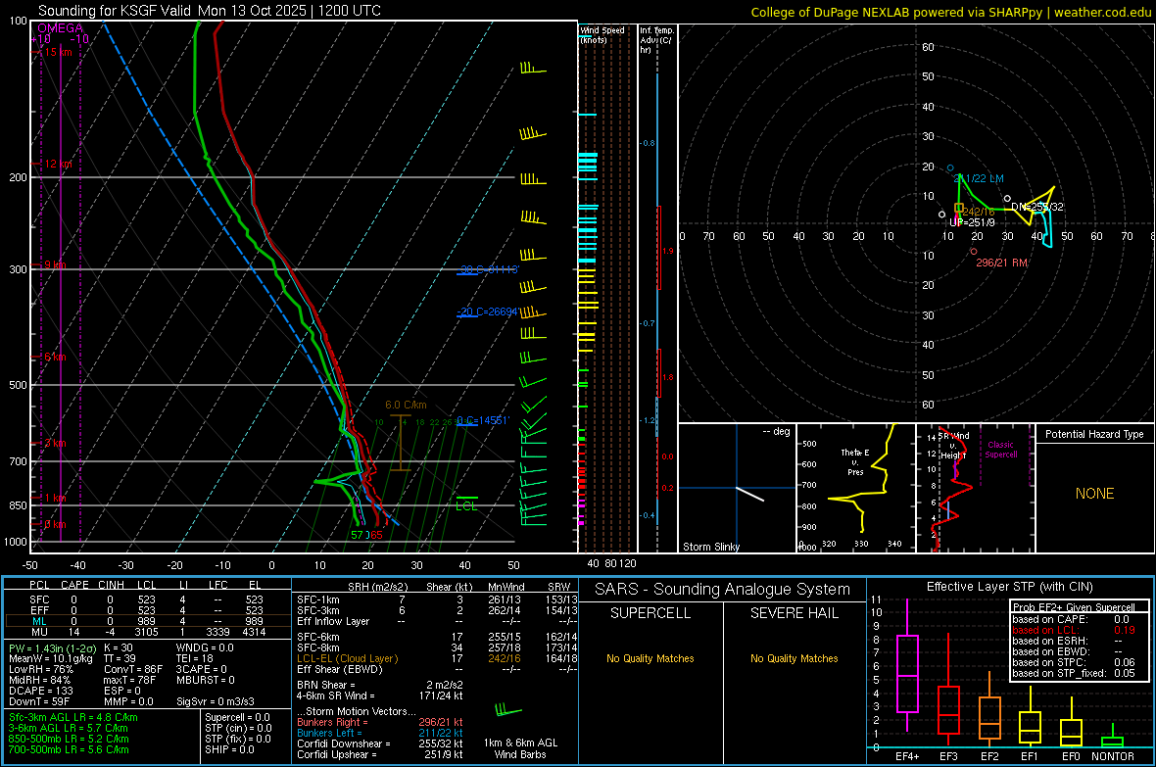Click the SigSvr = 0 m3/s3 value
1156x767 pixels.
(x=216, y=701)
